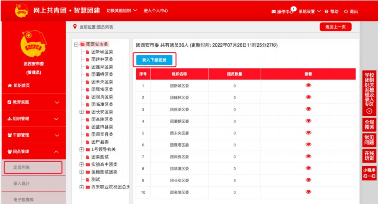This screenshot has width=378, height=204.
Task: Select 团员列表 in the sidebar
Action: tap(33, 167)
